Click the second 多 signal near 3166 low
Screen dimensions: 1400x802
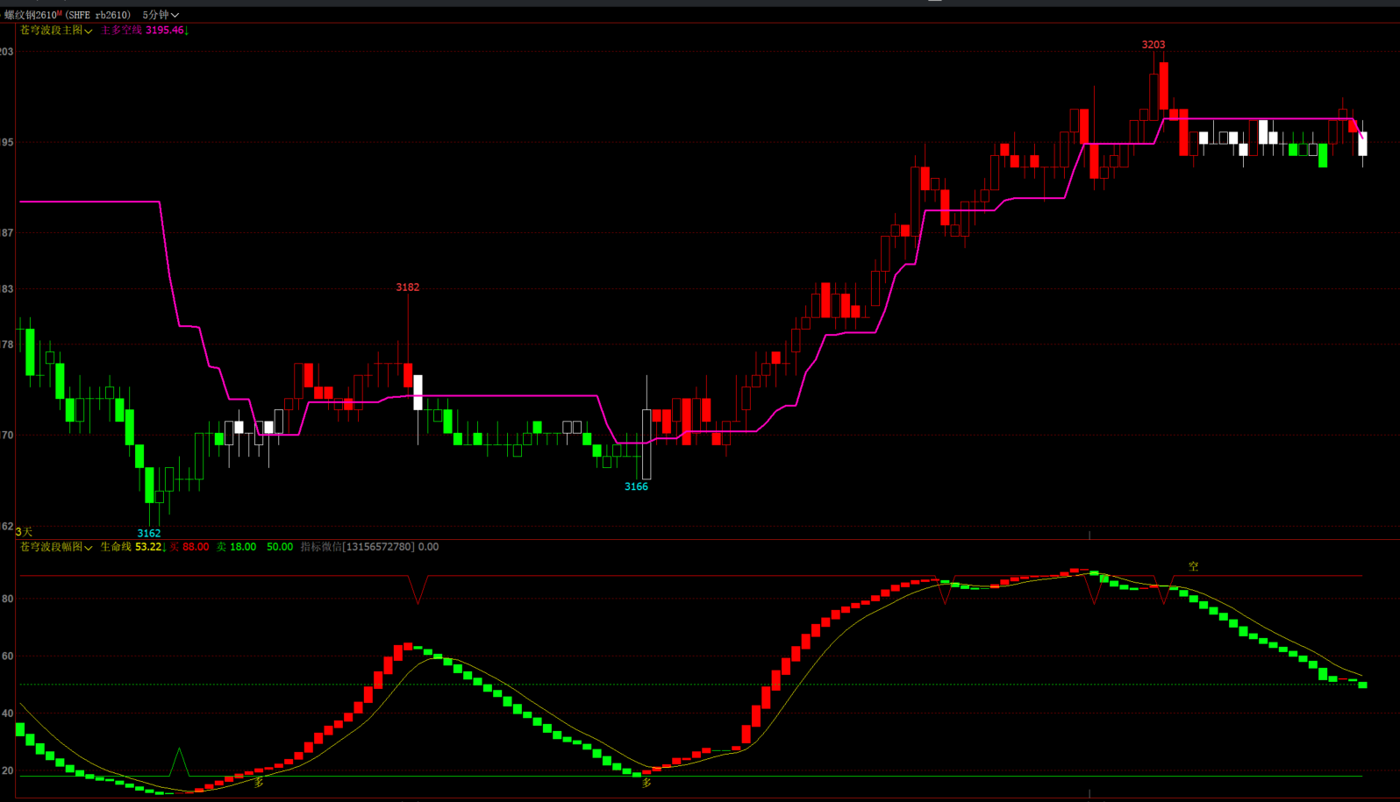[x=646, y=783]
